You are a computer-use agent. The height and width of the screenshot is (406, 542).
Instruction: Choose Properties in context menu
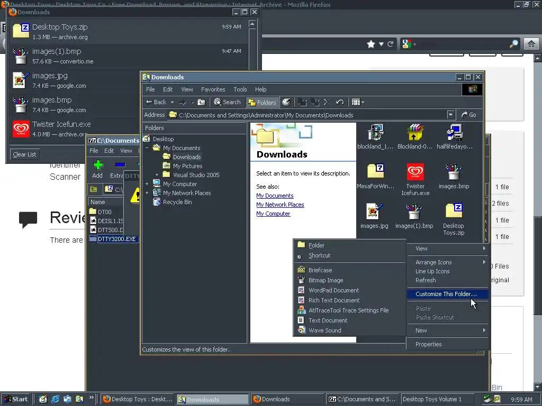pos(447,344)
